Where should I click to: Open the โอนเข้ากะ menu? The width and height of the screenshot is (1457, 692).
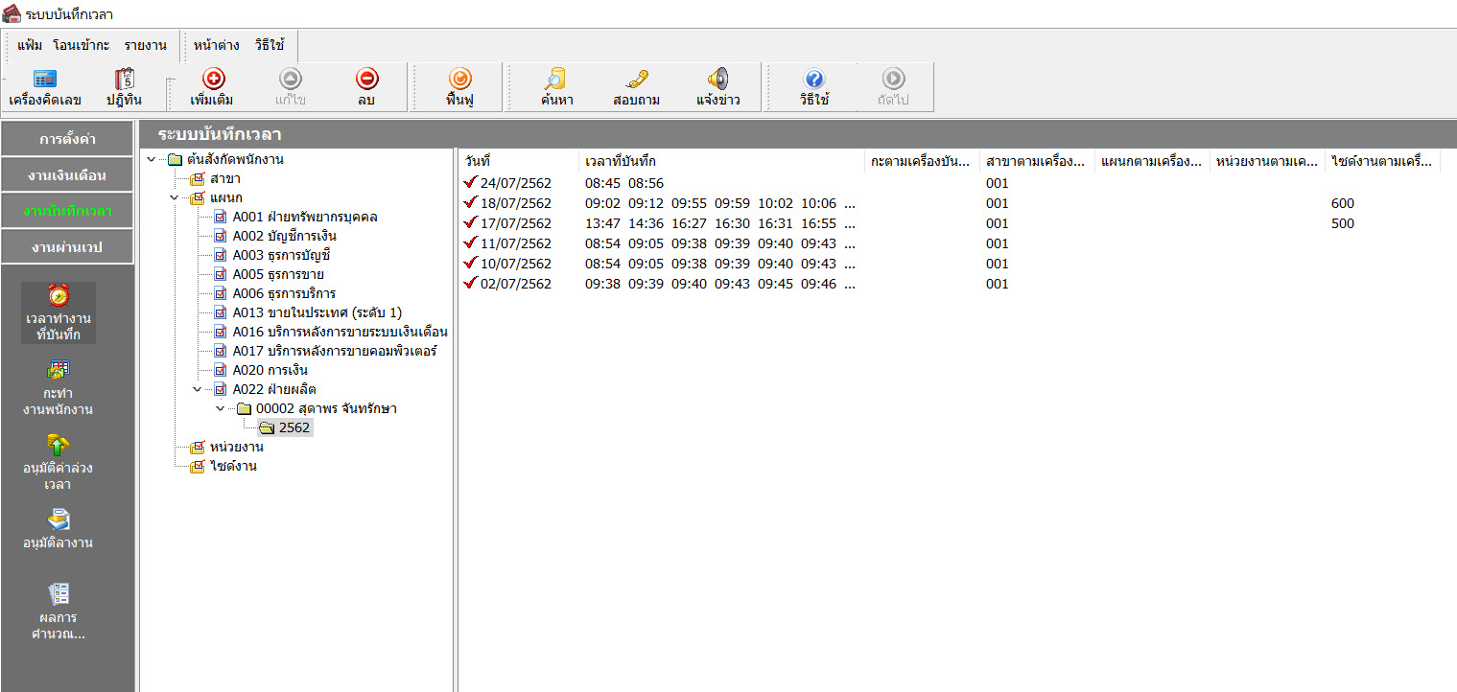pos(82,45)
